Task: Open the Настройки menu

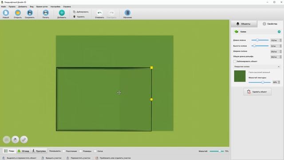Action: (55, 7)
